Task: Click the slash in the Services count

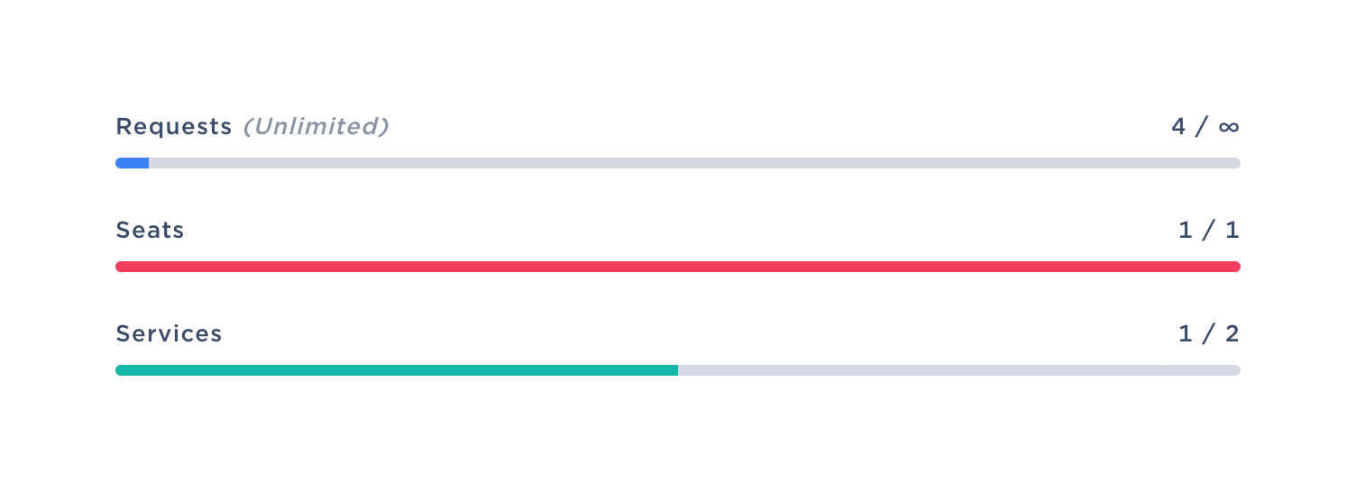Action: pyautogui.click(x=1209, y=334)
